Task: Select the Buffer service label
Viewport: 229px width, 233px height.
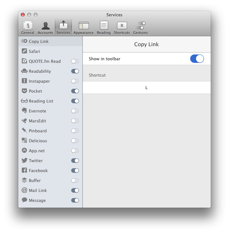Action: [35, 180]
